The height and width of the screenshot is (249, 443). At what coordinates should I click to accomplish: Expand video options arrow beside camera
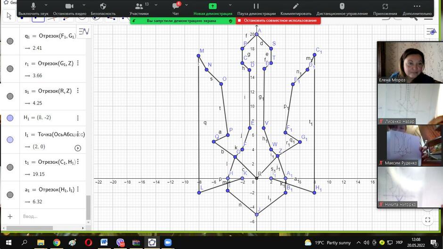coord(84,5)
